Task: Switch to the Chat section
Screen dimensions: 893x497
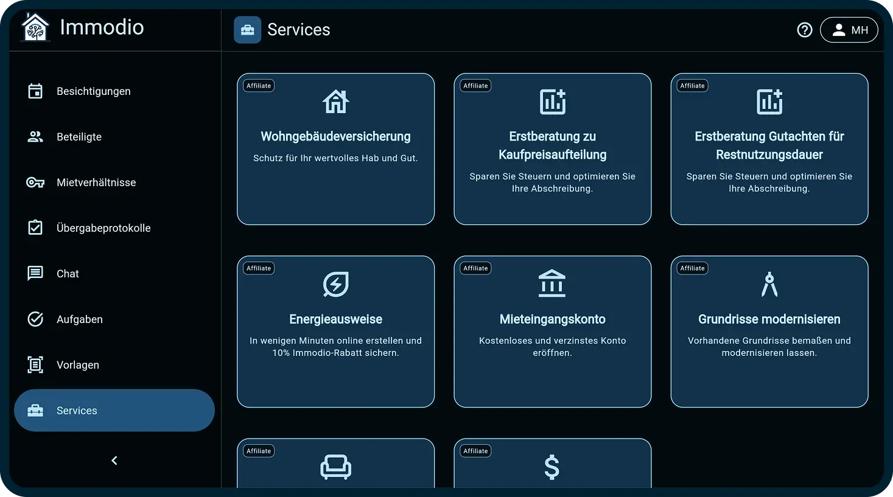Action: 114,274
